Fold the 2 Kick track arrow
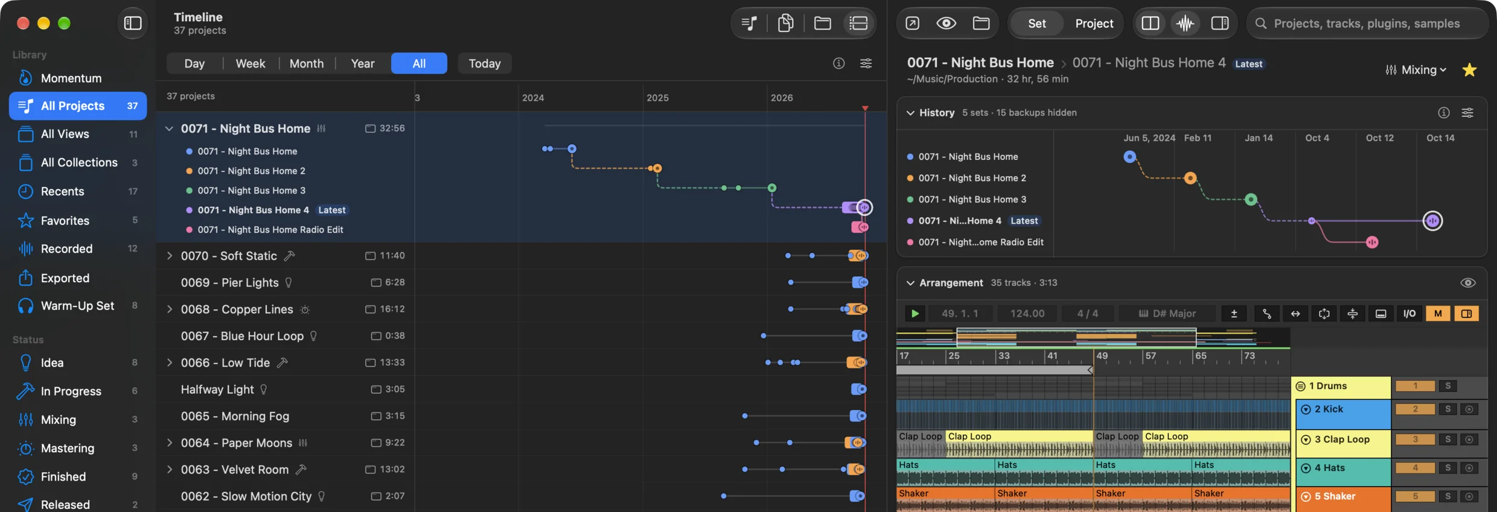Viewport: 1497px width, 512px height. 1305,409
